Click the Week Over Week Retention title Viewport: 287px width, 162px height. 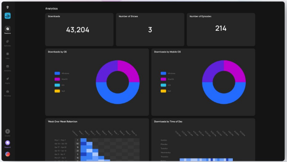coord(63,121)
